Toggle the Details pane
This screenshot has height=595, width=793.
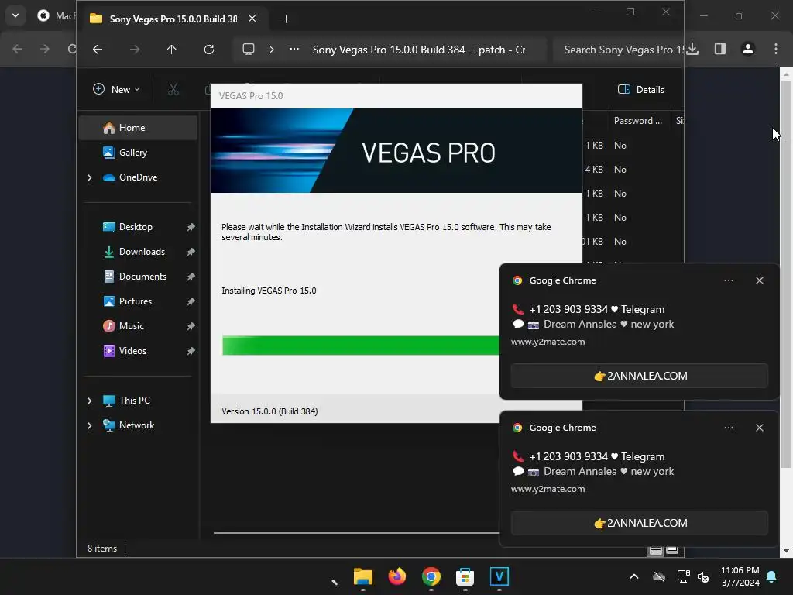[x=640, y=90]
